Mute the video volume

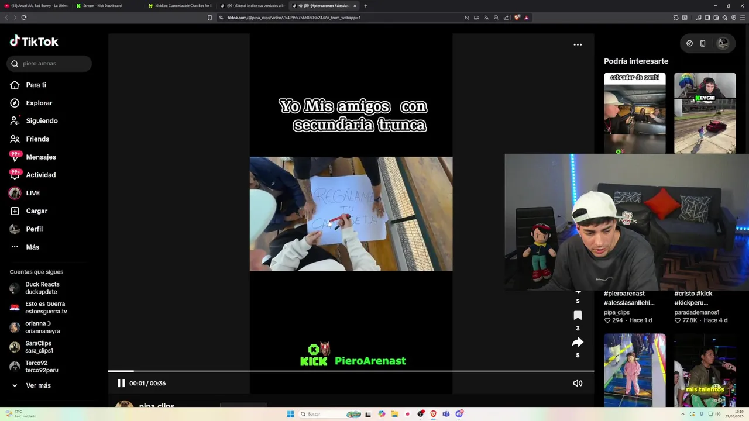pyautogui.click(x=578, y=384)
